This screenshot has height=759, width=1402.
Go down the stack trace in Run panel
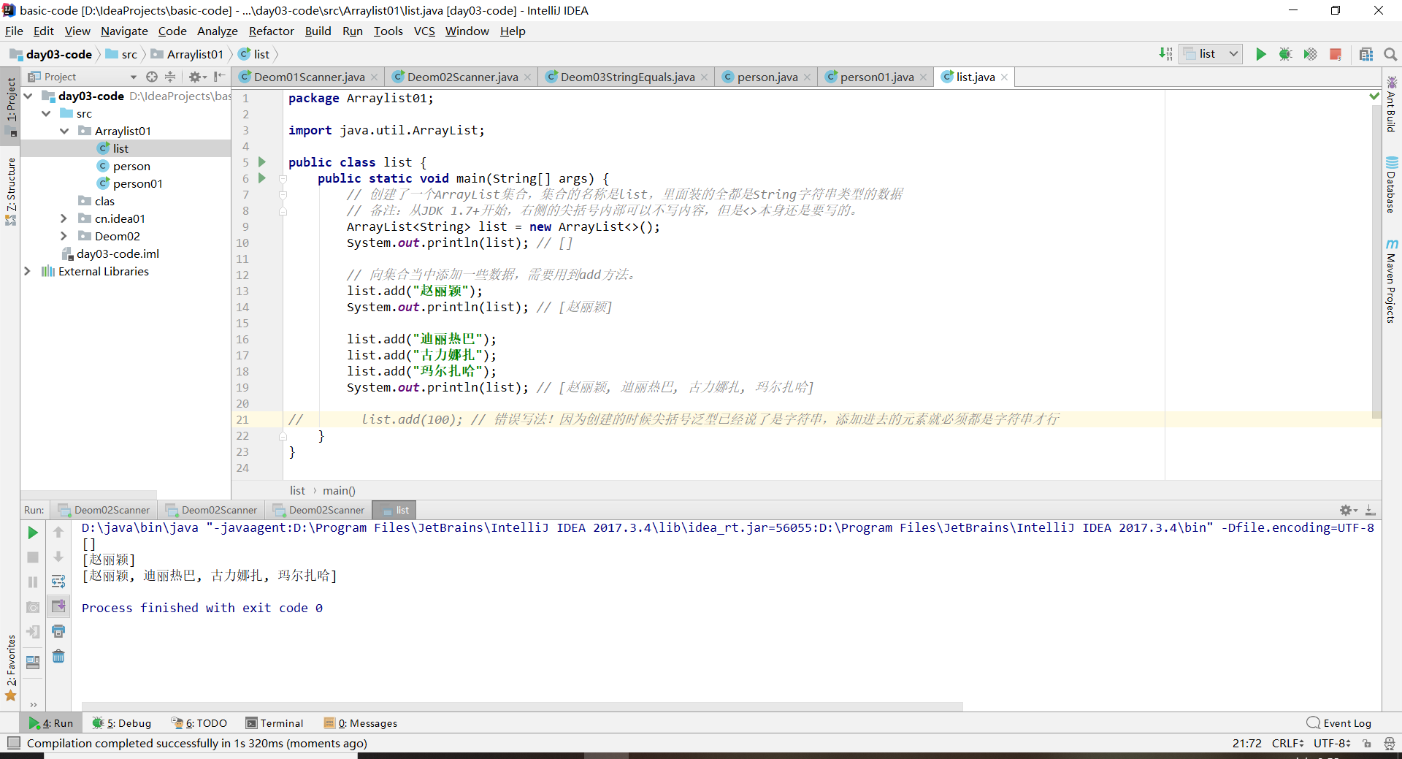58,557
